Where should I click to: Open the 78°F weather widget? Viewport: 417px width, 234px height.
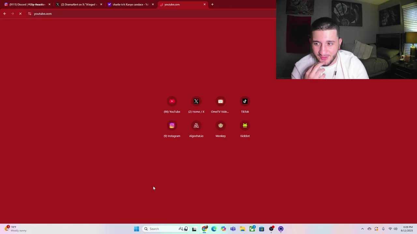(16, 229)
